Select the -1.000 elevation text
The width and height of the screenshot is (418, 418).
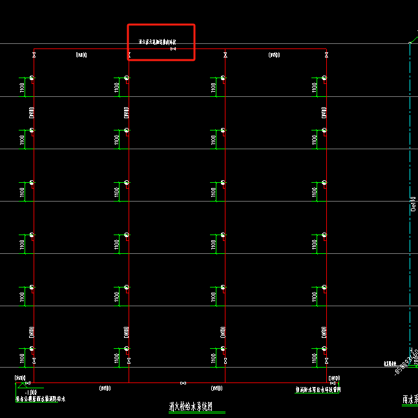(x=31, y=392)
